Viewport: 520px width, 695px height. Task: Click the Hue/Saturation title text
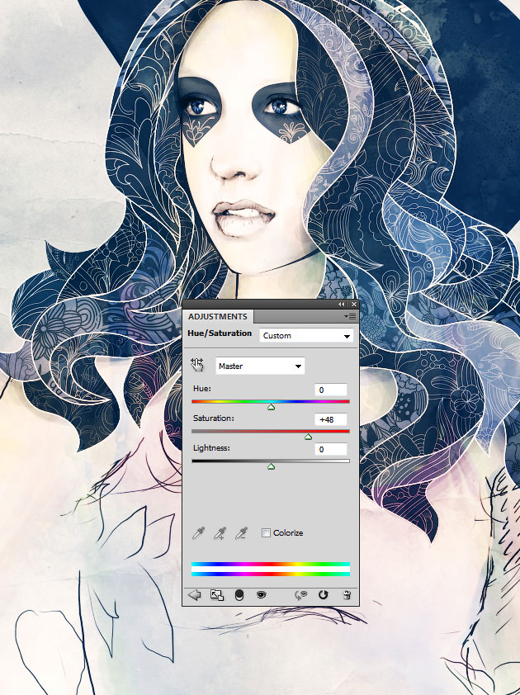coord(220,333)
